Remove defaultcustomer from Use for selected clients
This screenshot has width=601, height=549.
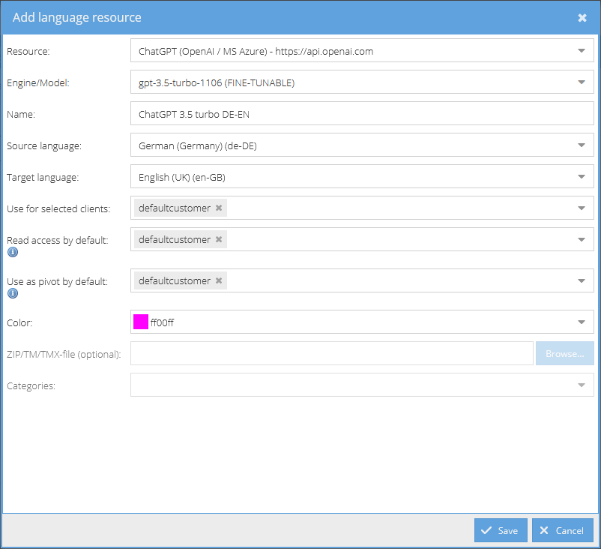(x=219, y=208)
